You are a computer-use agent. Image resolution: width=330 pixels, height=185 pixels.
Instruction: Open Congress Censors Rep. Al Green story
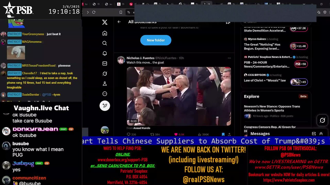pos(270,127)
